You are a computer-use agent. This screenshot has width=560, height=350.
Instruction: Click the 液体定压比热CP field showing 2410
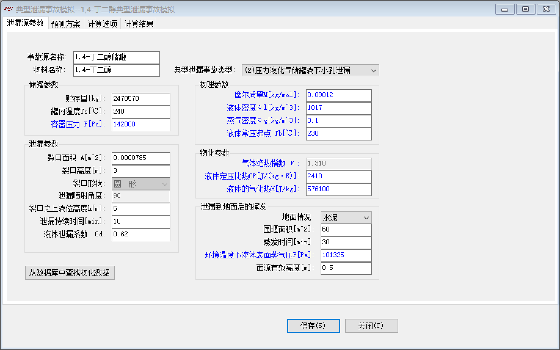[339, 177]
